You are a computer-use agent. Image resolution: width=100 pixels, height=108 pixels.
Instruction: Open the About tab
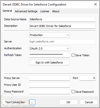[x=56, y=11]
